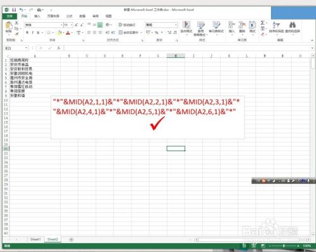
Task: Toggle top vertical alignment
Action: click(x=89, y=25)
